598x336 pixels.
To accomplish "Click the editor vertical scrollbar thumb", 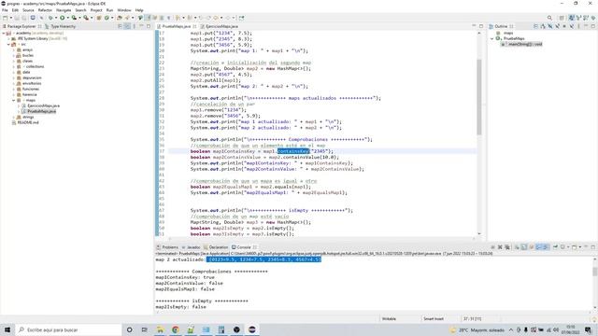I will (479, 97).
